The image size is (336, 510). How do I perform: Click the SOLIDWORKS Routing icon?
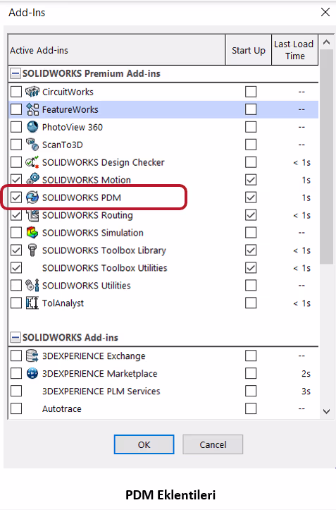coord(32,215)
